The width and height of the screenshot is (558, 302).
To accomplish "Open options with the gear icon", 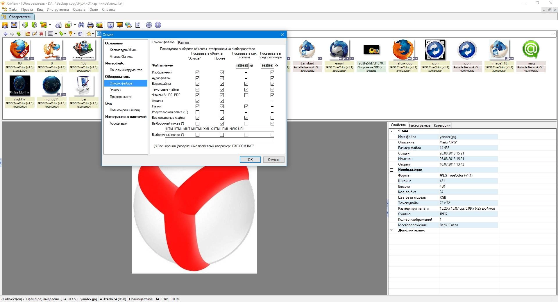I will click(x=149, y=25).
